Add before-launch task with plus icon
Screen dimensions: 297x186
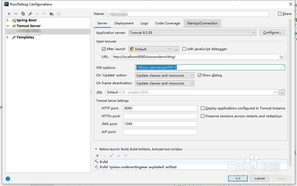click(x=97, y=156)
